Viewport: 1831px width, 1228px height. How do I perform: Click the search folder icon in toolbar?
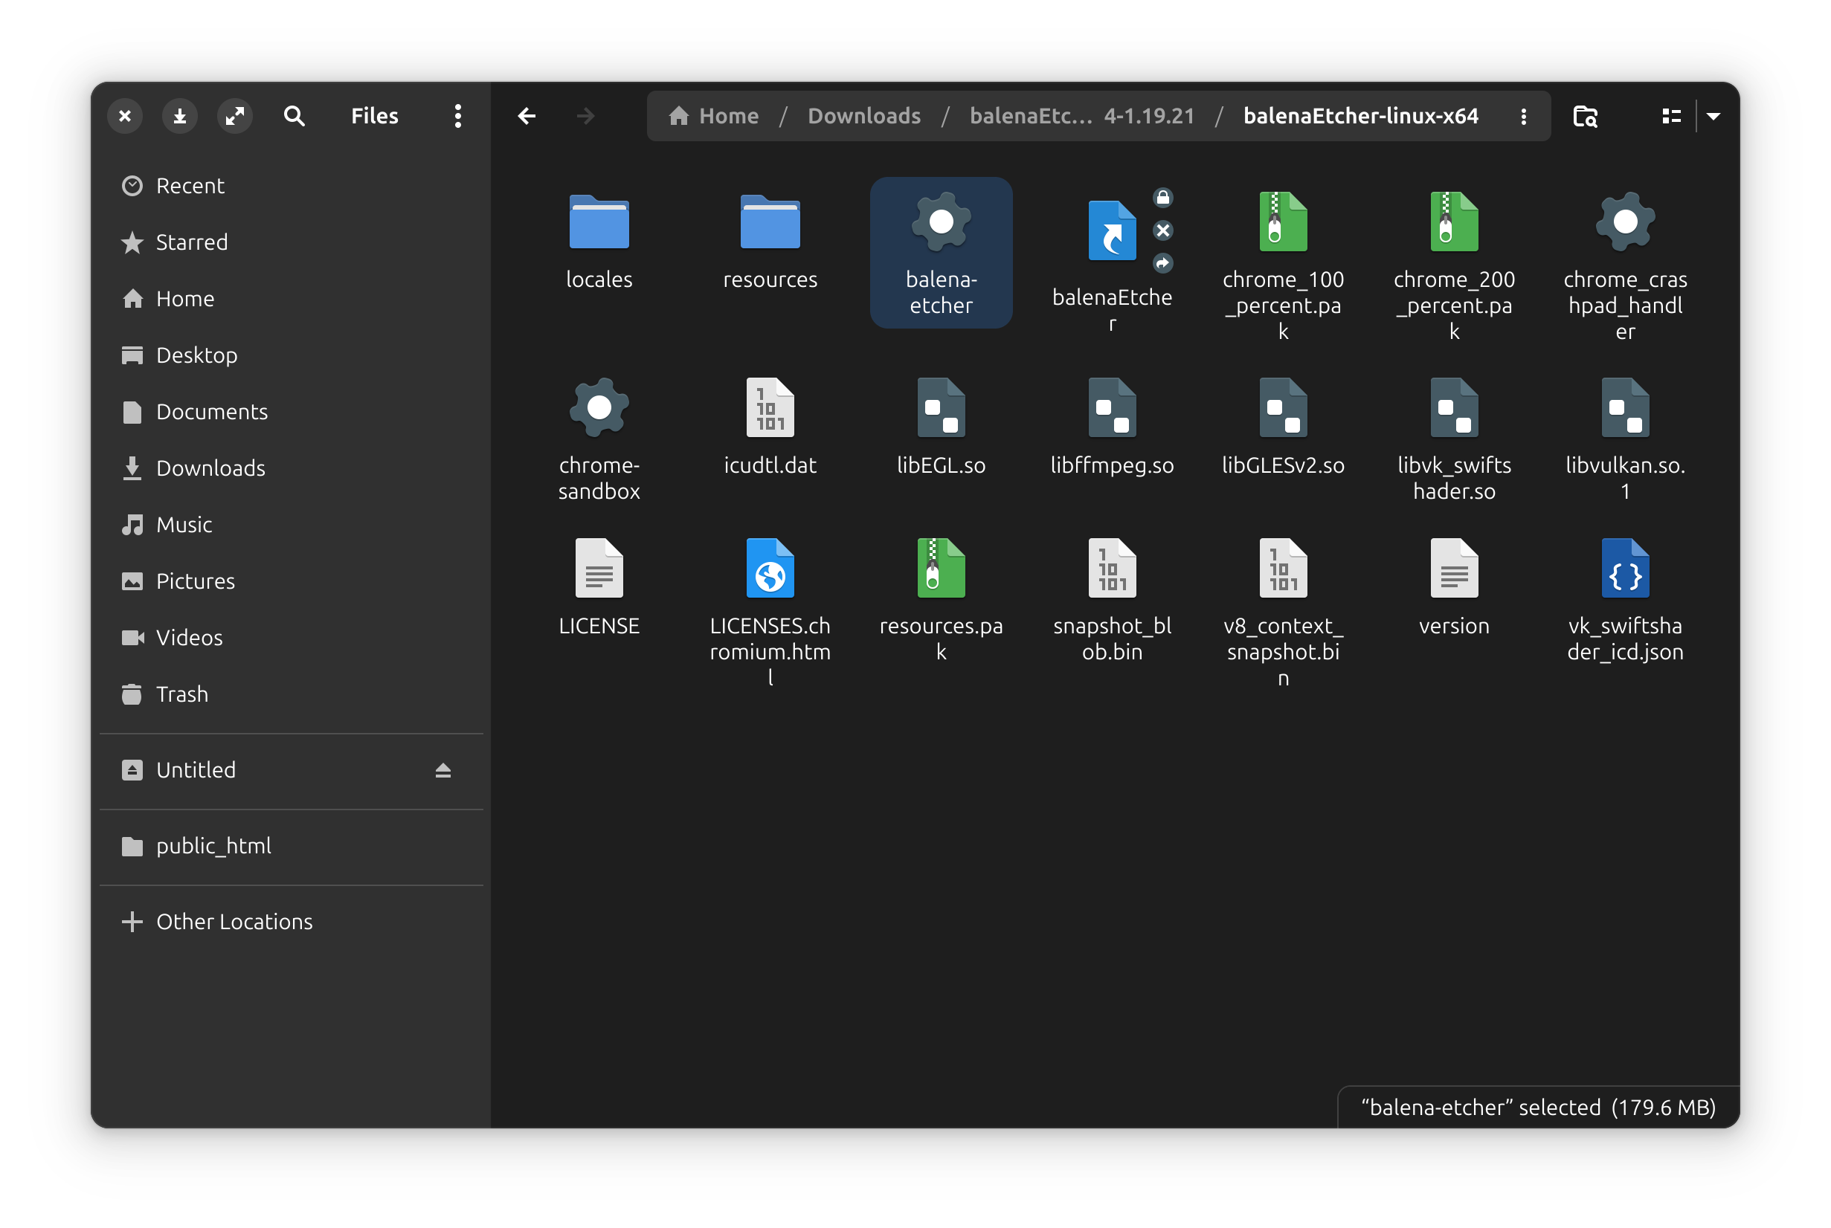1584,116
